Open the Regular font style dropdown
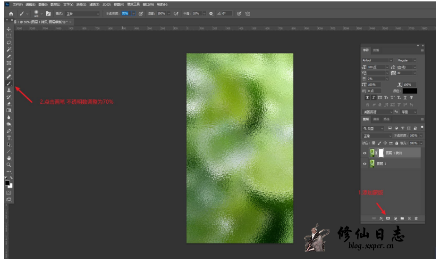The height and width of the screenshot is (261, 440). point(406,60)
